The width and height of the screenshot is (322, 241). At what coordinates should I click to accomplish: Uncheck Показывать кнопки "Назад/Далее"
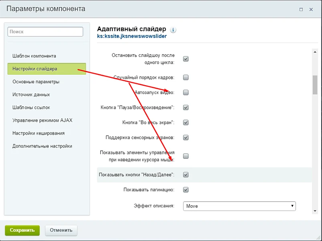(186, 175)
